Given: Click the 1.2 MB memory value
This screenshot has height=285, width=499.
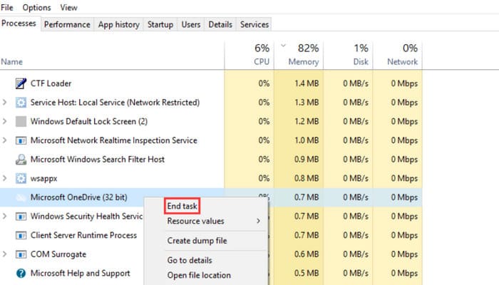Looking at the screenshot, I should tap(307, 122).
